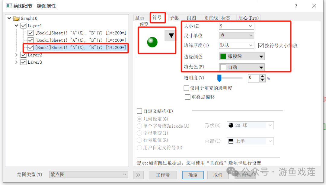This screenshot has width=326, height=185.
Task: Click the transparency slider handle
Action: pos(219,78)
